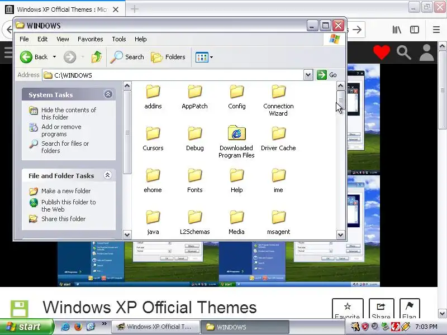Switch to Windows XP Official Themes taskbar button
447x335 pixels.
pyautogui.click(x=155, y=327)
